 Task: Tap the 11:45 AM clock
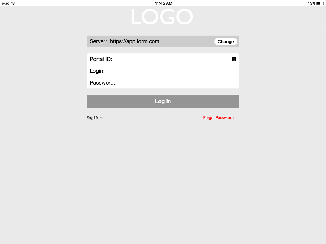click(x=164, y=3)
